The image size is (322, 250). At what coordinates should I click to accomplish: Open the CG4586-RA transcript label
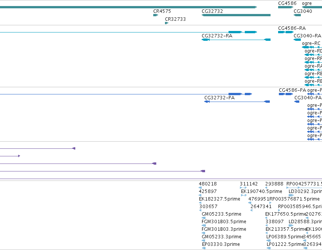coord(292,28)
